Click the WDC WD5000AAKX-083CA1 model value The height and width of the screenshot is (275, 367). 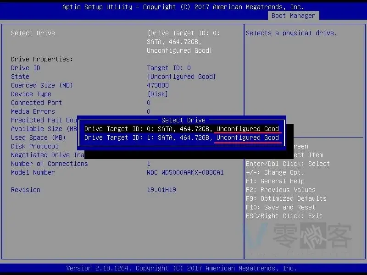[x=185, y=172]
